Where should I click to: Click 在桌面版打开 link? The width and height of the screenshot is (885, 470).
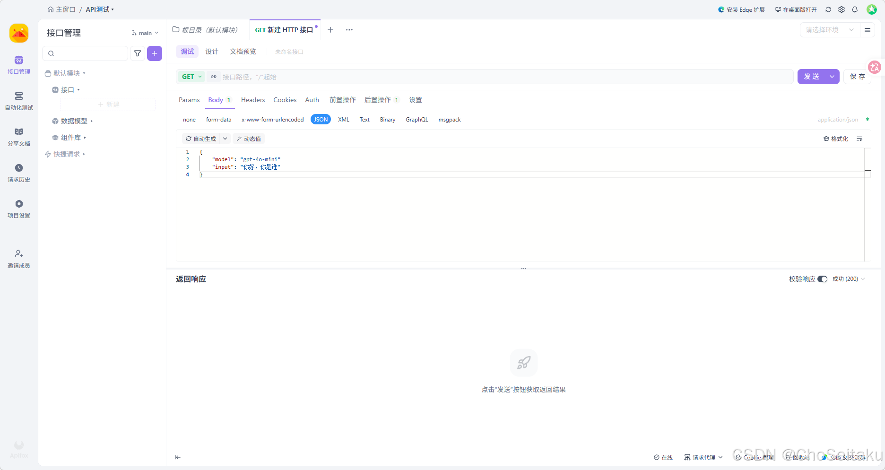(796, 9)
